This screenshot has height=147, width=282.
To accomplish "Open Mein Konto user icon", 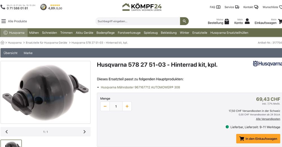I will point(247,21).
